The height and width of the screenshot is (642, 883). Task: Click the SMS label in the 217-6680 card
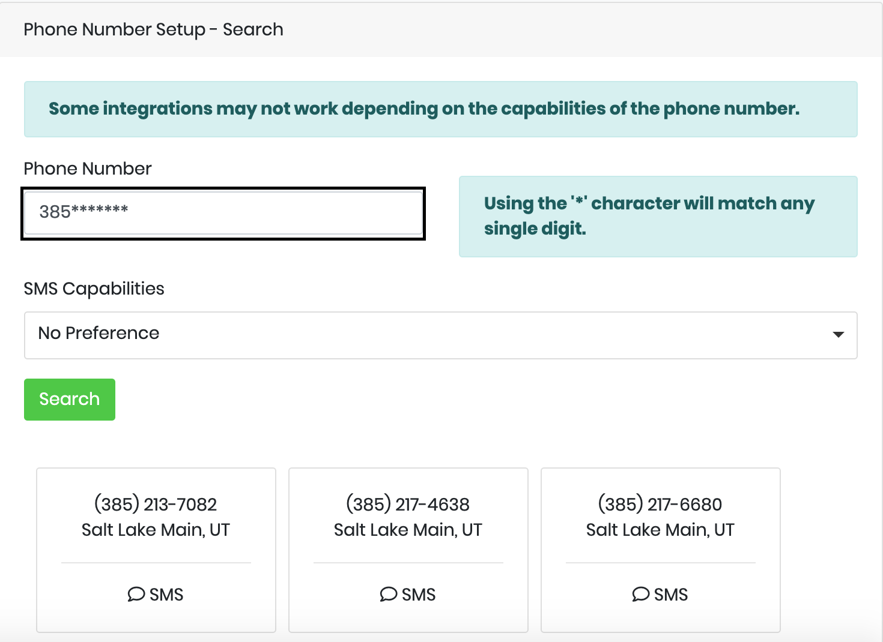coord(671,595)
